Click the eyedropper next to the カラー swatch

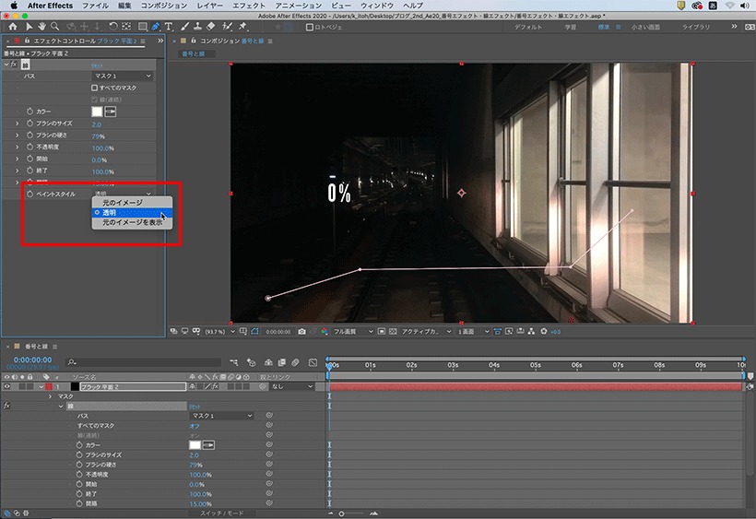(x=111, y=112)
